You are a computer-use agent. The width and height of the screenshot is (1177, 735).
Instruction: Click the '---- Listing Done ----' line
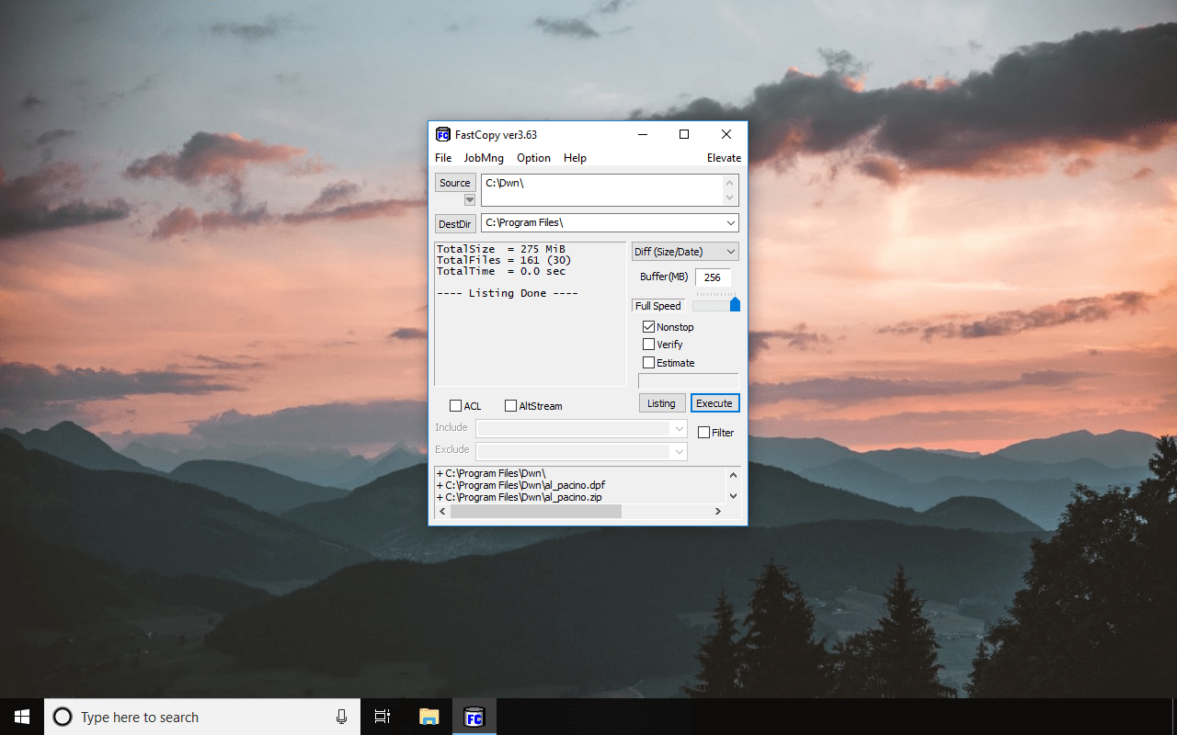(507, 293)
